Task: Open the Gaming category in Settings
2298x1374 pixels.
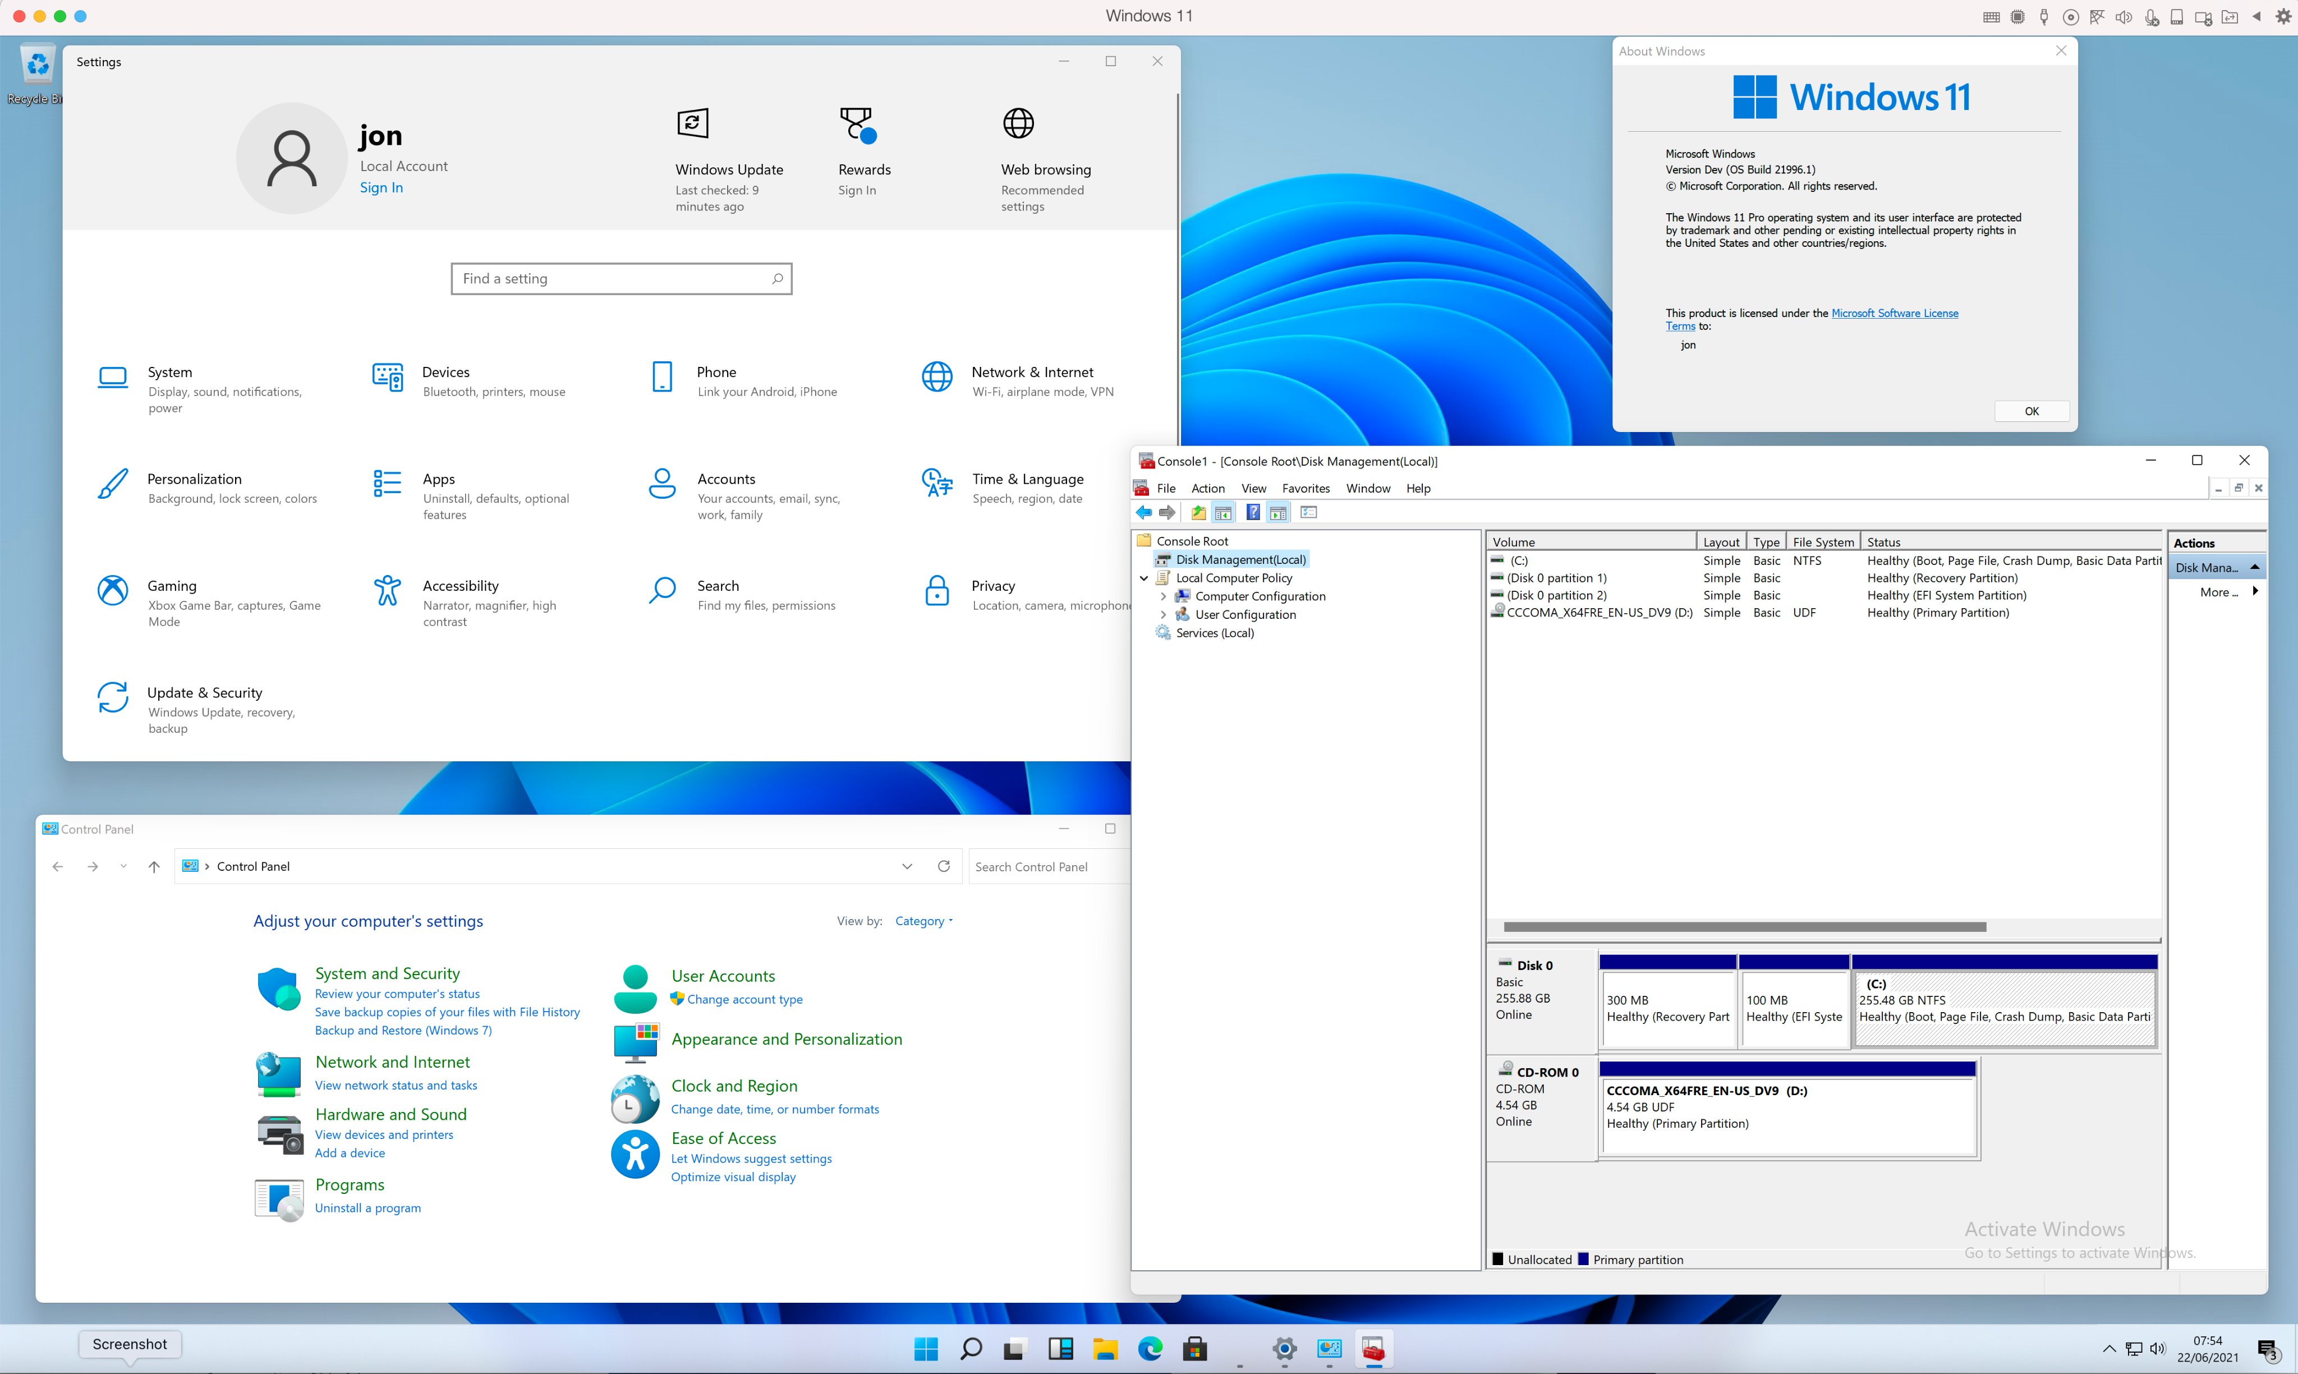Action: coord(211,603)
